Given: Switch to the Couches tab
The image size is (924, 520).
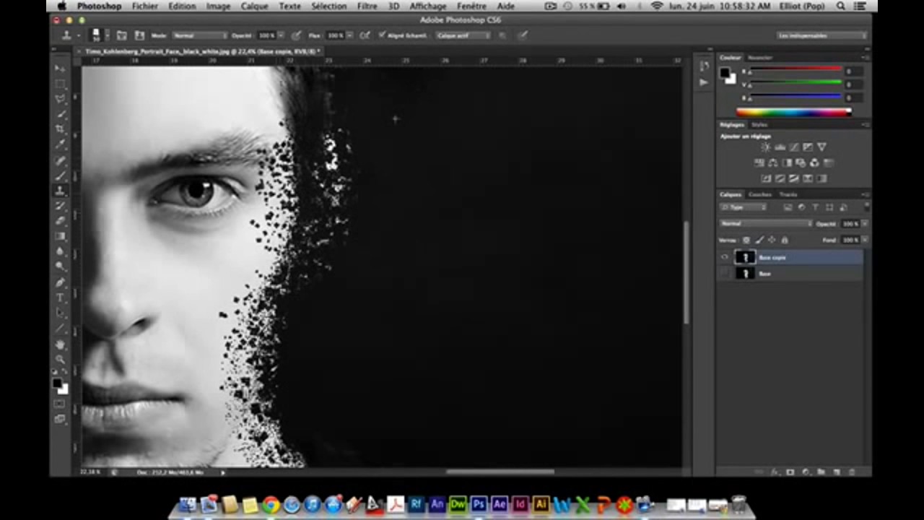Looking at the screenshot, I should (760, 194).
